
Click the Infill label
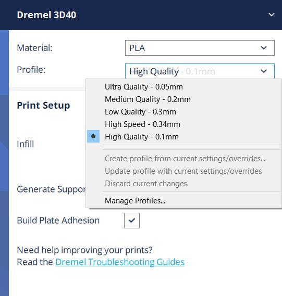click(26, 144)
